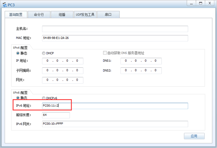The width and height of the screenshot is (217, 148).
Task: Click the IPv6 地址 input field
Action: click(115, 106)
